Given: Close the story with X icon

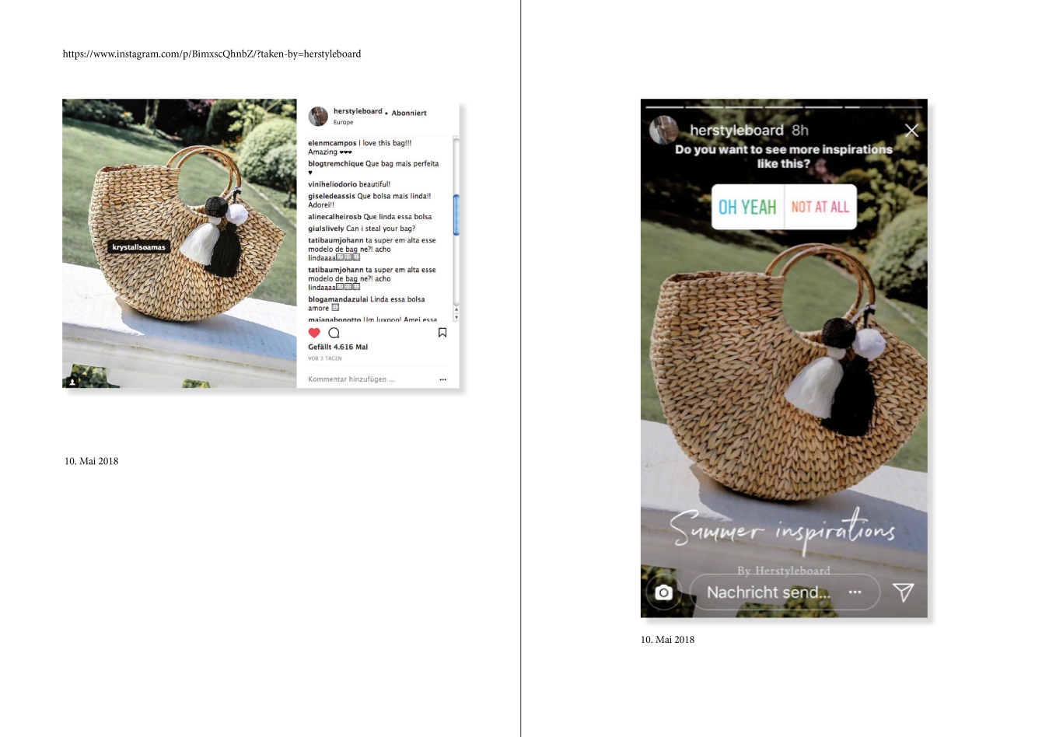Looking at the screenshot, I should (911, 130).
